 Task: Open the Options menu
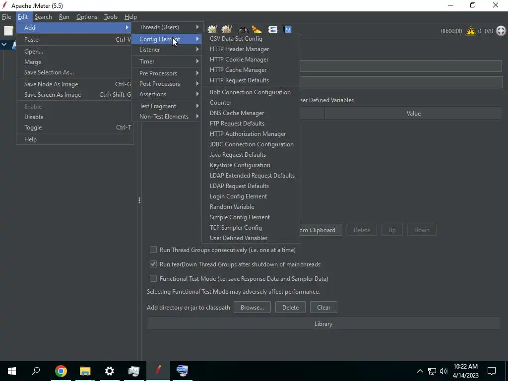86,17
